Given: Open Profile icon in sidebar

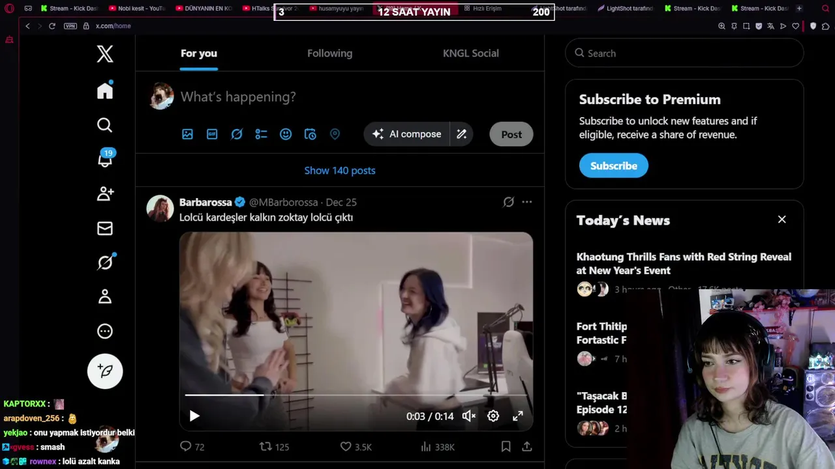Looking at the screenshot, I should 105,296.
